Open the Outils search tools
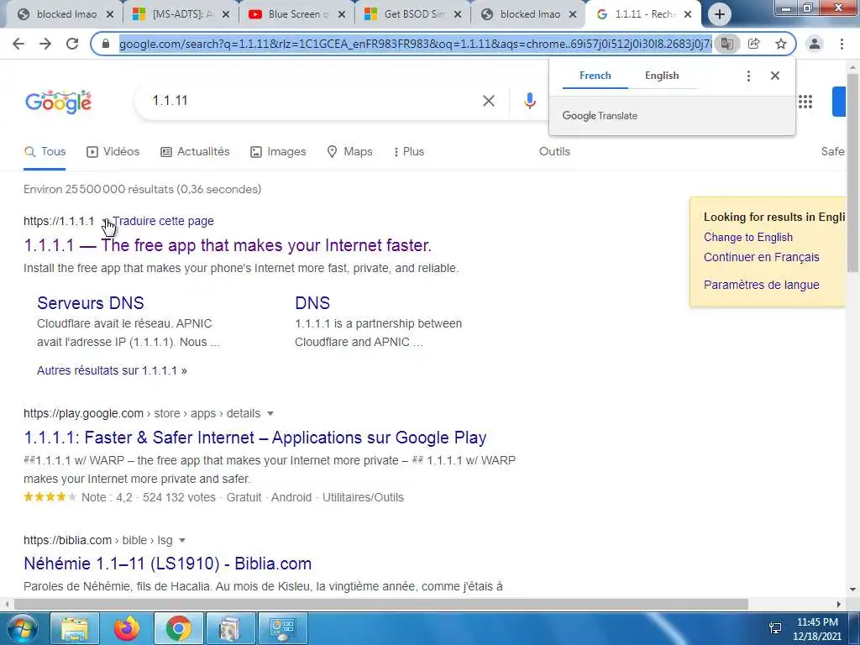The image size is (860, 645). (554, 152)
